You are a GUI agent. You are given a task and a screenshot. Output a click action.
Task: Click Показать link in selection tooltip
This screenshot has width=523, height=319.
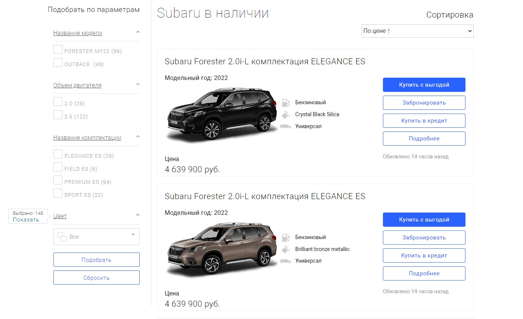pyautogui.click(x=26, y=220)
